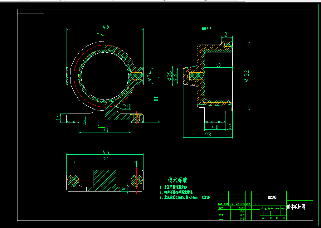321x228 pixels.
Task: Click the 21 flange dimension text
Action: point(227,35)
